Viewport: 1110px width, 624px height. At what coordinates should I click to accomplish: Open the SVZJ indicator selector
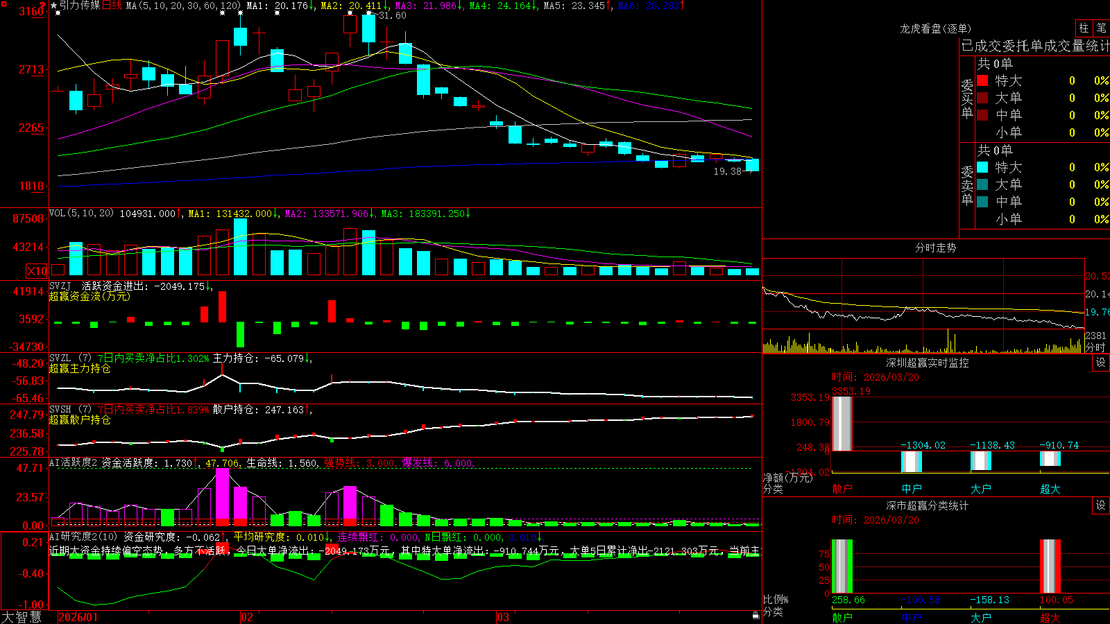[x=60, y=286]
